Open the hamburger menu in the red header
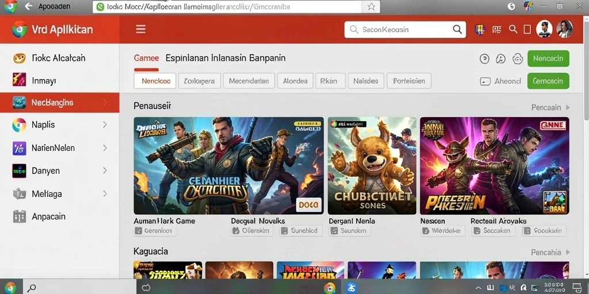The height and width of the screenshot is (294, 589). point(141,29)
